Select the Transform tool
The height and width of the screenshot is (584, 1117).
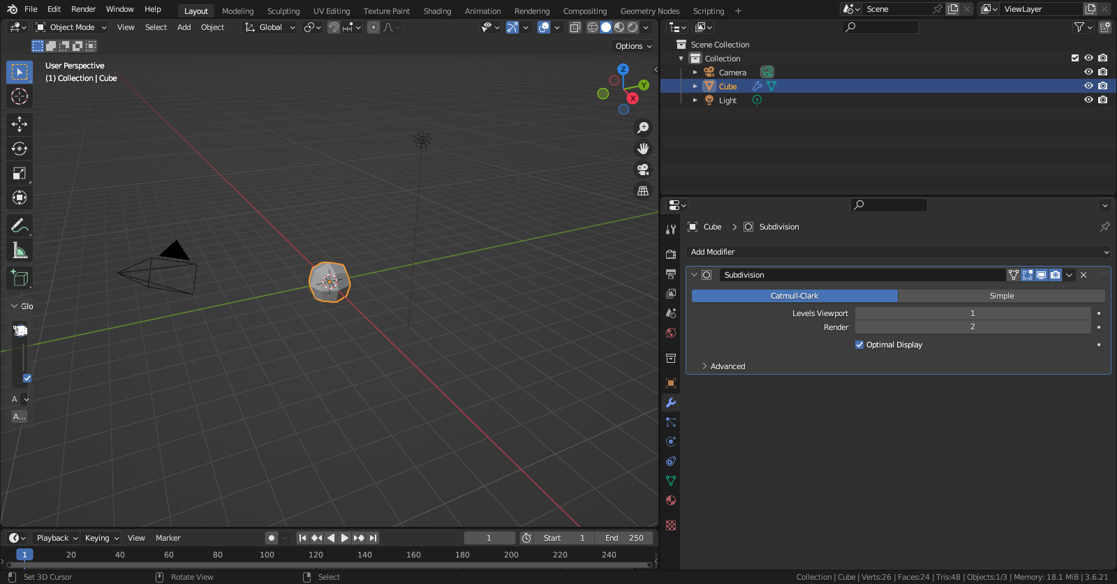tap(20, 197)
